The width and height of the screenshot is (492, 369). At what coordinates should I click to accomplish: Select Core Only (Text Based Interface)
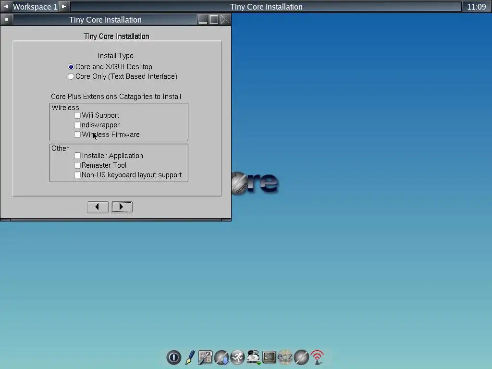tap(123, 76)
